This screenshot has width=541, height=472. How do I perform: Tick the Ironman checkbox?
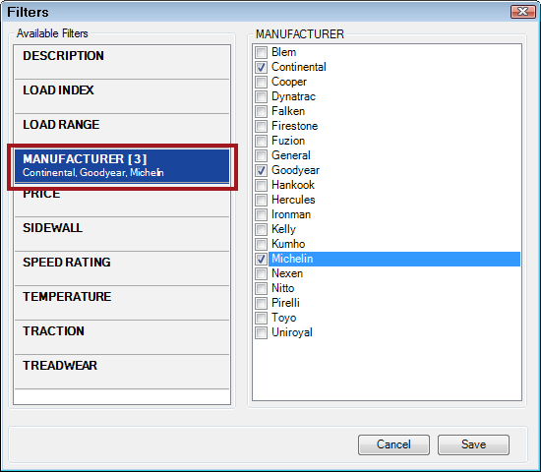coord(262,214)
